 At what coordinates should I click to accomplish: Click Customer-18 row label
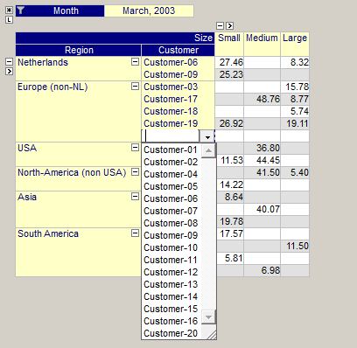[171, 111]
